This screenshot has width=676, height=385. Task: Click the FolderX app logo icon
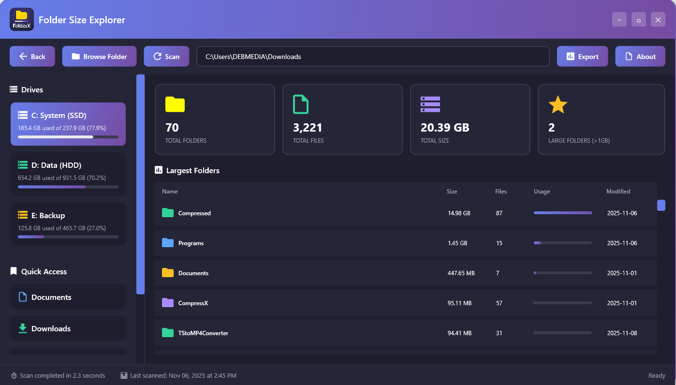(21, 20)
